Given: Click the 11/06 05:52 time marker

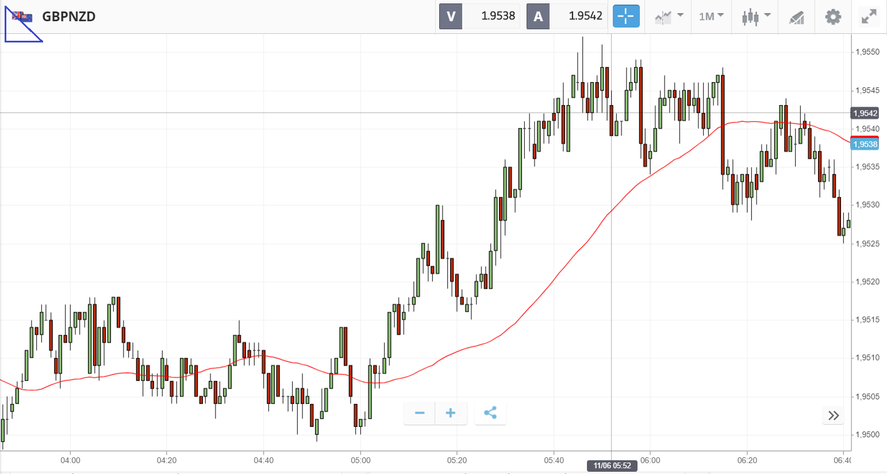Looking at the screenshot, I should [x=612, y=465].
